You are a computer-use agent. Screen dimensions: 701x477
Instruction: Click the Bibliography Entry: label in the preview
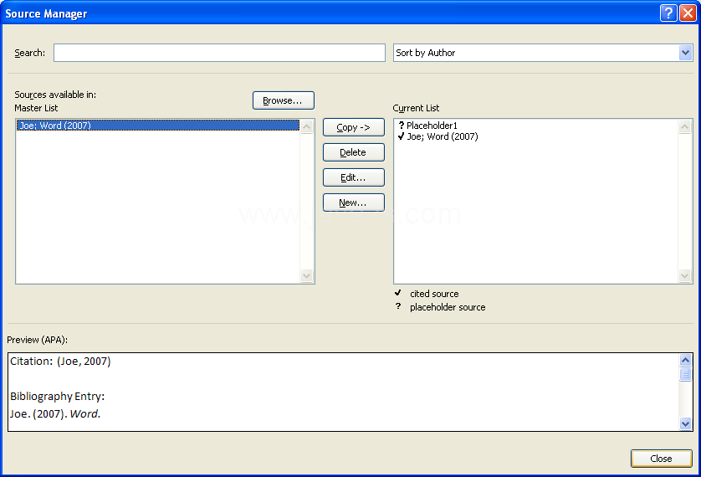pos(57,397)
